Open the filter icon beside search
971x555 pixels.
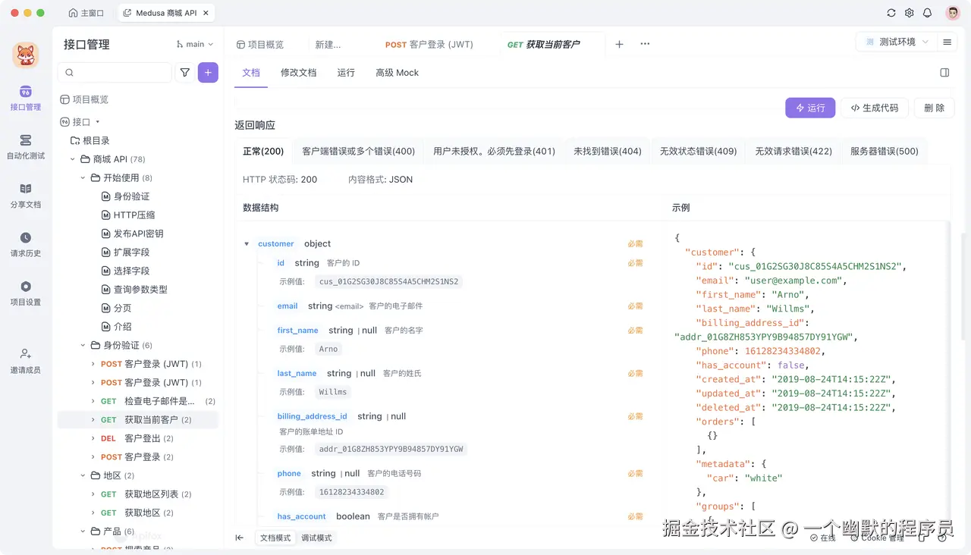(184, 72)
